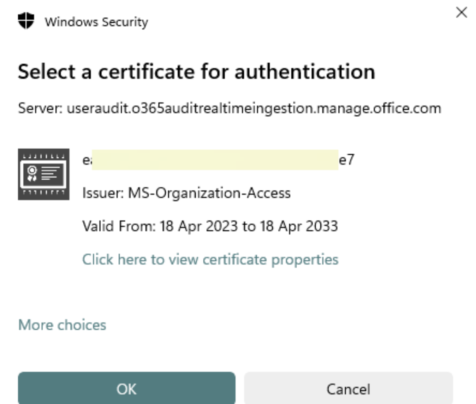Click the yellow redacted certificate name area
Screen dimensions: 476x404
(x=215, y=160)
